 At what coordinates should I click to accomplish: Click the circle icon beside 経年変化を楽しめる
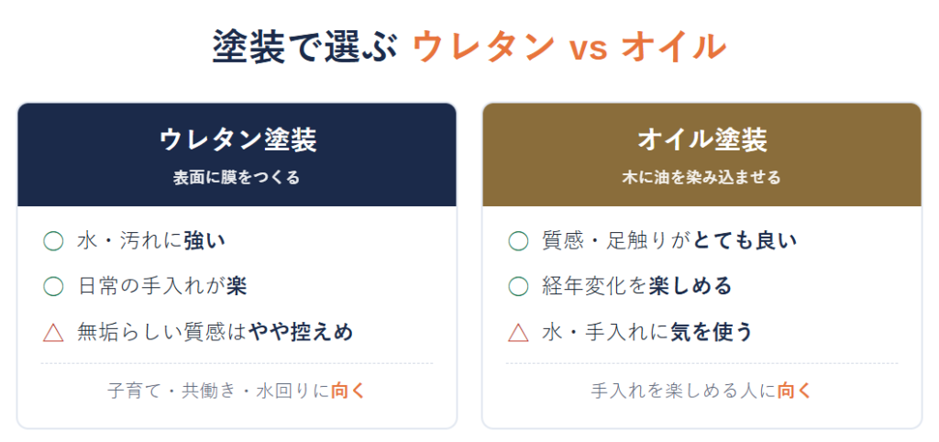(x=518, y=286)
